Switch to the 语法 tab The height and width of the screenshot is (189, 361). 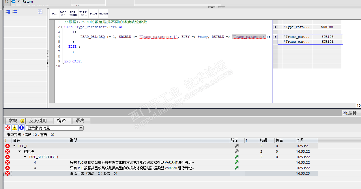tap(81, 121)
